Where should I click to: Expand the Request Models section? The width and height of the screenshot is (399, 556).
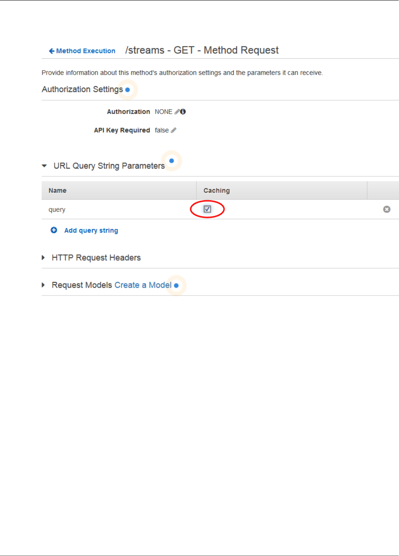(x=43, y=285)
